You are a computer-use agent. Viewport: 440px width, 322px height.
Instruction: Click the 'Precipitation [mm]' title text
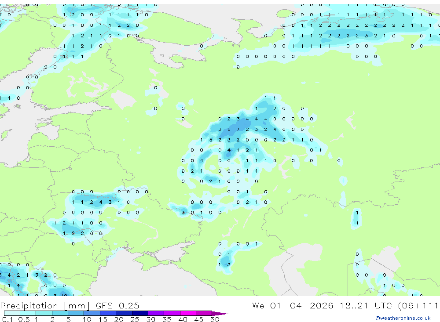[45, 305]
